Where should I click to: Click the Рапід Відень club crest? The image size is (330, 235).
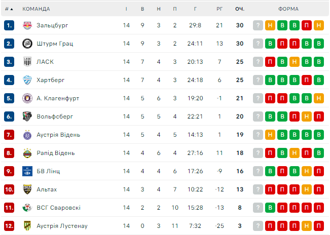pyautogui.click(x=27, y=153)
